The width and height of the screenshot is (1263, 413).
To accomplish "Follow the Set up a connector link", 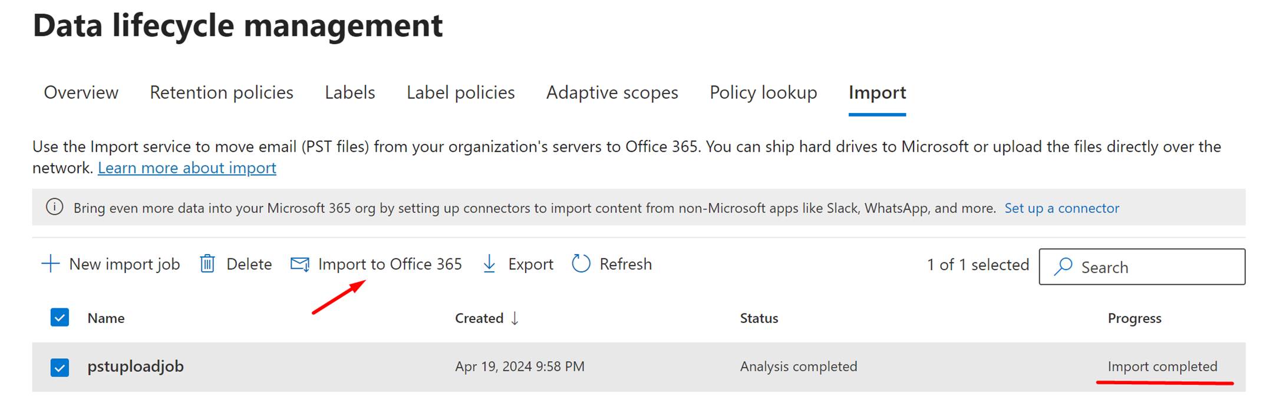I will click(x=1061, y=208).
